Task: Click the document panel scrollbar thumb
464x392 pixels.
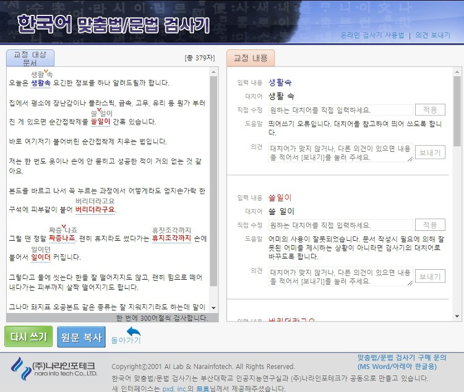Action: [213, 181]
